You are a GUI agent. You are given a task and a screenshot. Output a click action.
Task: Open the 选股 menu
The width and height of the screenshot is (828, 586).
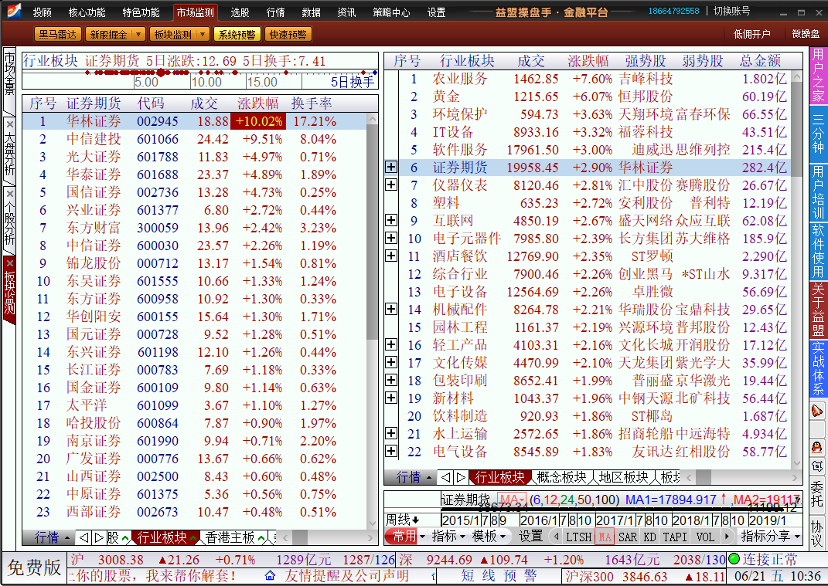pos(240,12)
